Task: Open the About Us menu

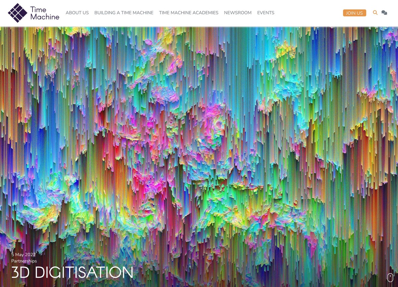Action: point(77,13)
